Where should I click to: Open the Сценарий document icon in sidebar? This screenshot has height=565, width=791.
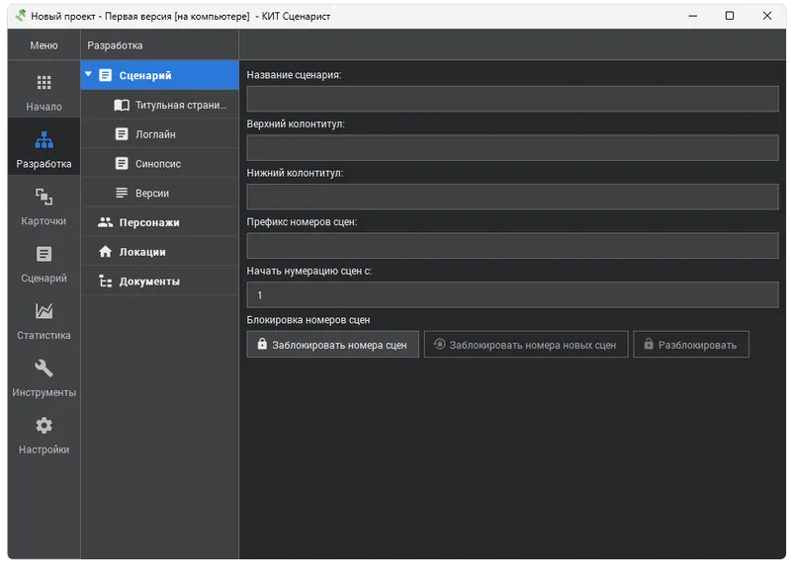pyautogui.click(x=44, y=254)
